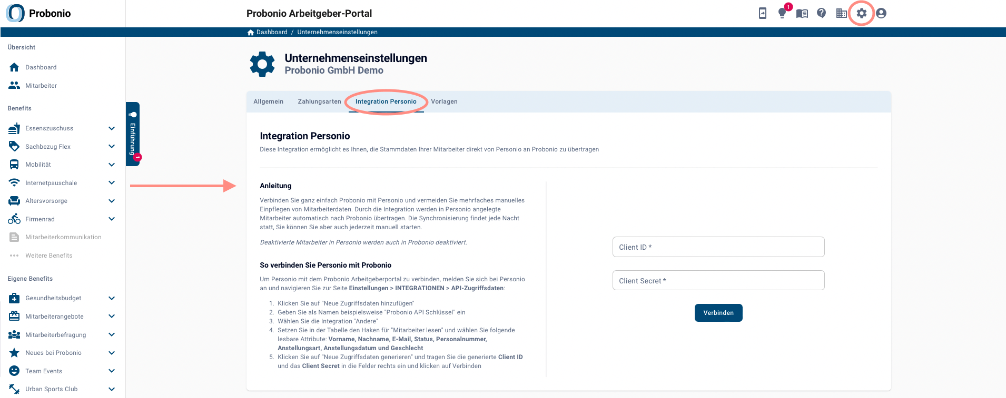1006x398 pixels.
Task: Focus the Client ID input field
Action: click(x=718, y=247)
